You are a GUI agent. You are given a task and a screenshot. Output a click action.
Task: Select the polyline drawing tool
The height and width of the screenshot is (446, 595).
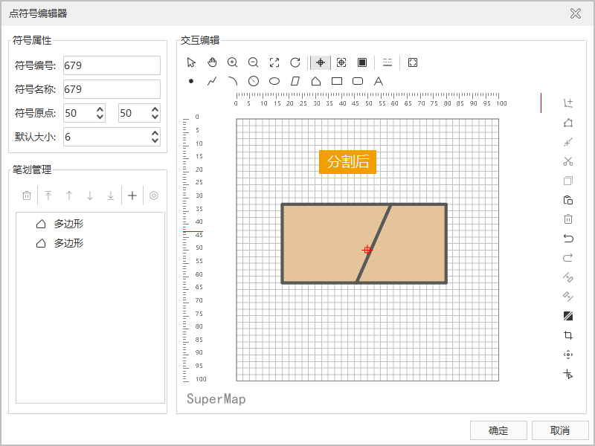212,81
